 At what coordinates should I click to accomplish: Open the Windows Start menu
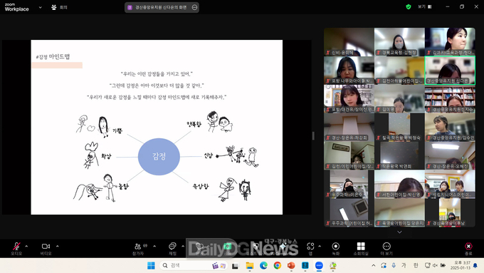tap(151, 265)
